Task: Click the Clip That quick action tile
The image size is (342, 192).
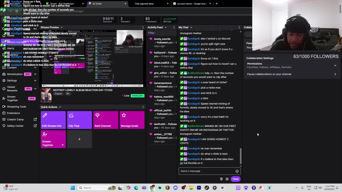Action: pyautogui.click(x=79, y=120)
